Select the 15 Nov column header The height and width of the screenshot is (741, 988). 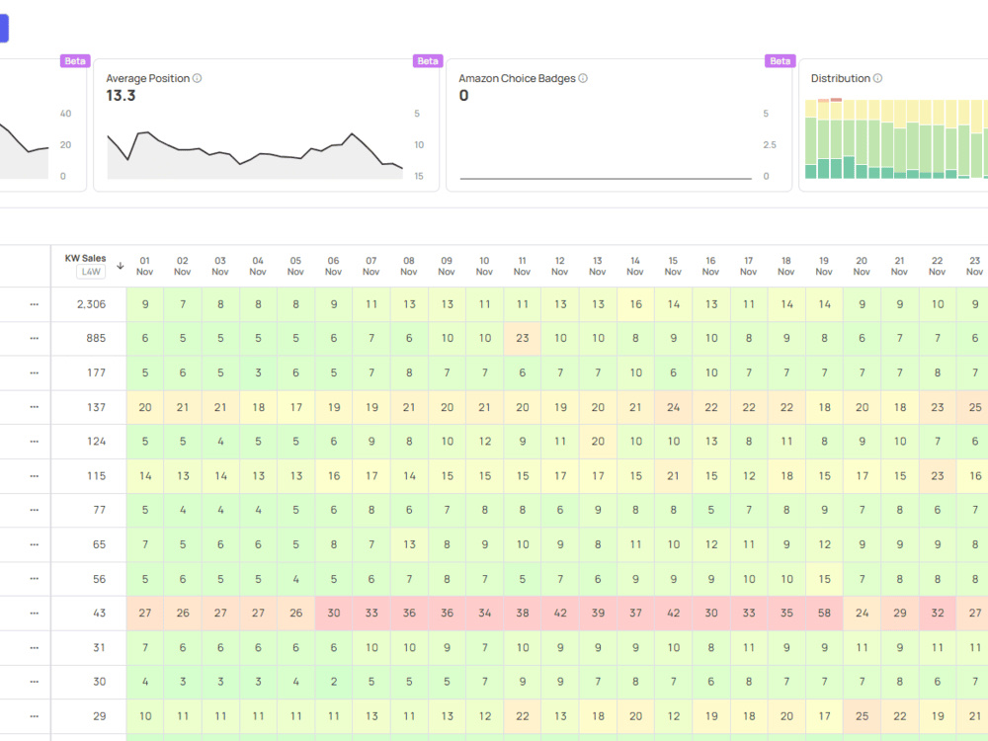point(673,266)
